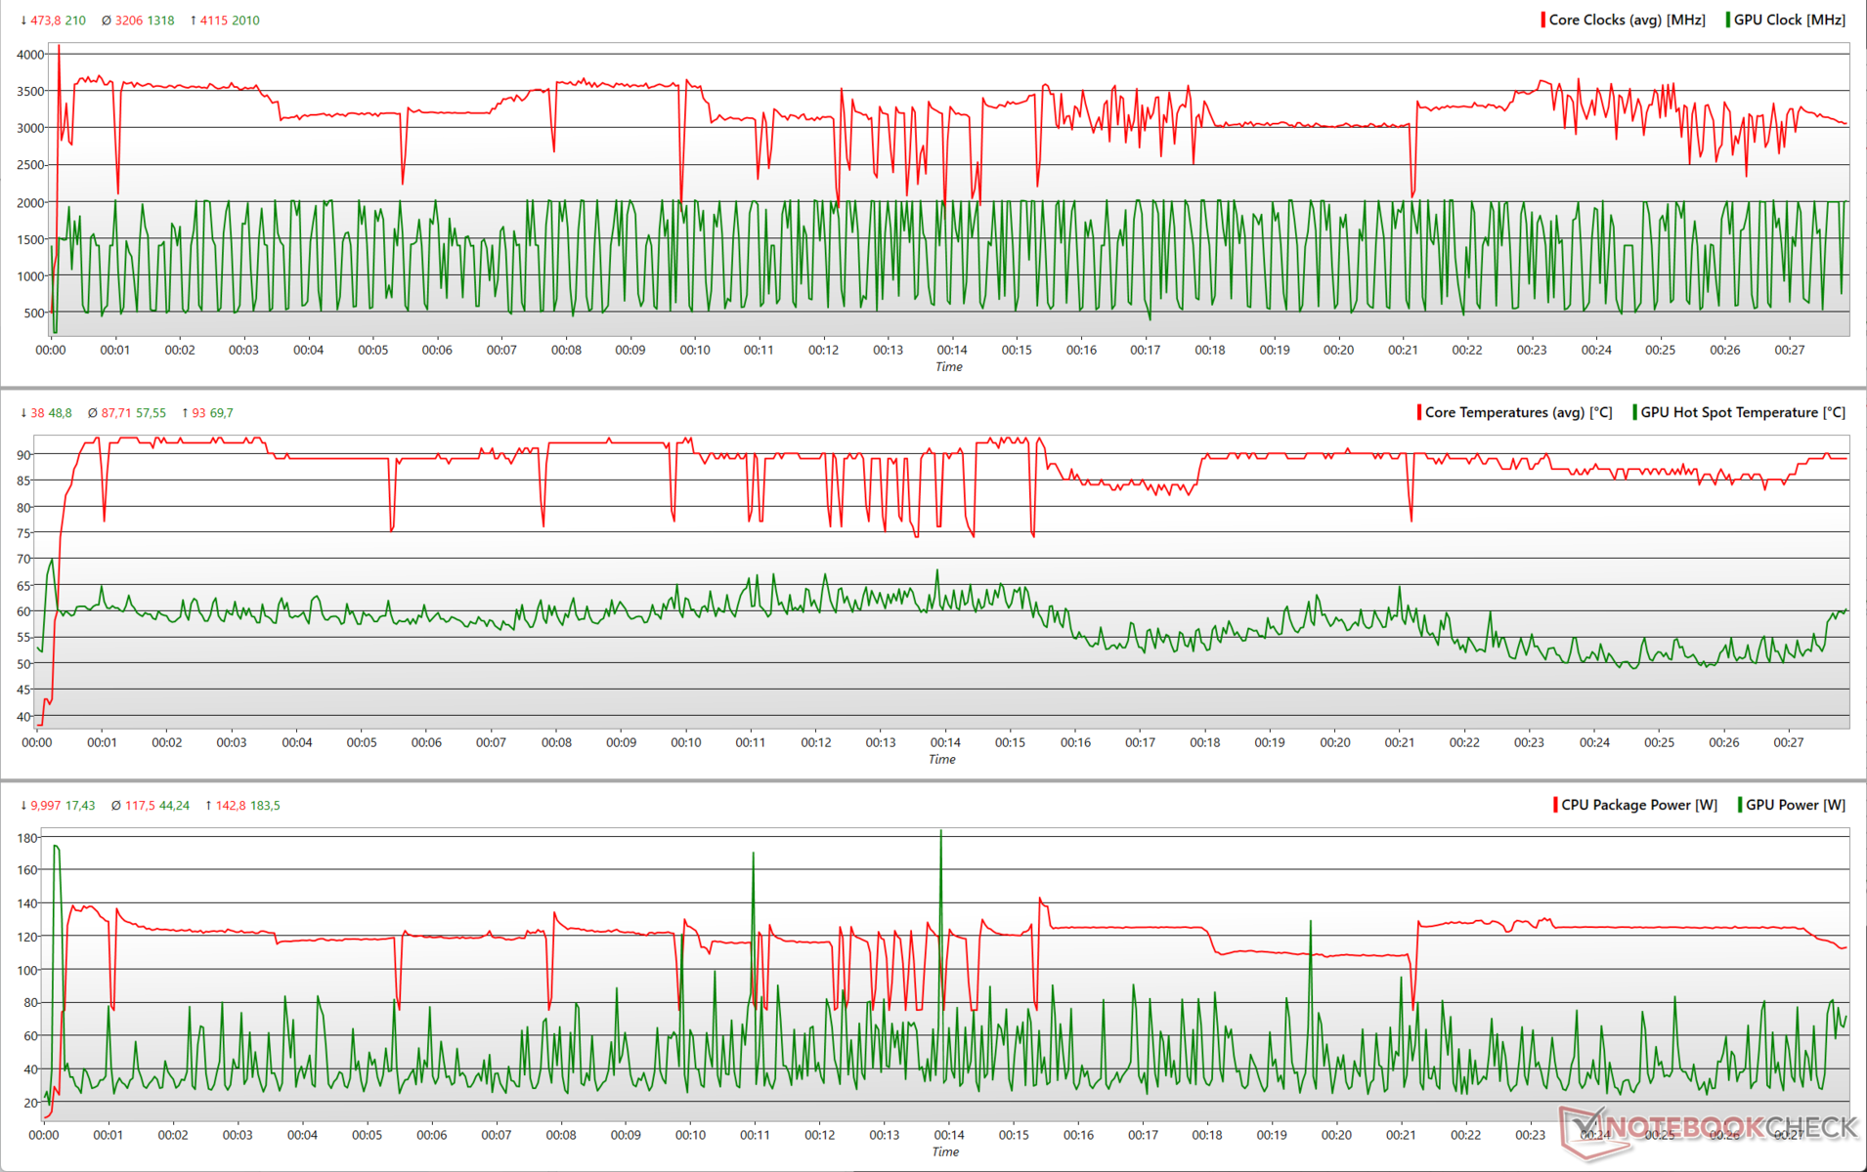Image resolution: width=1867 pixels, height=1172 pixels.
Task: Click the average core temperature value 87,71
Action: [x=117, y=413]
